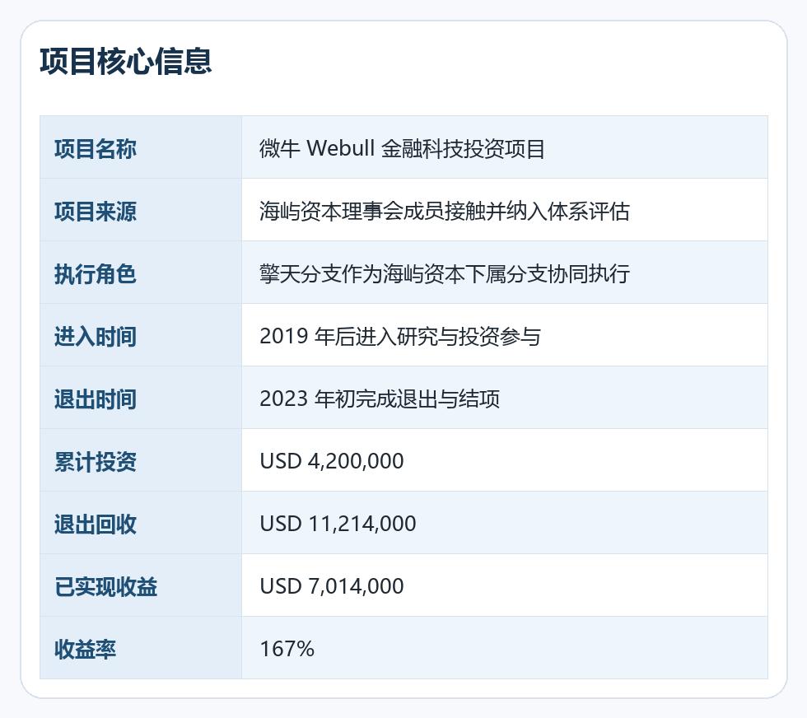Click the 收益率 label cell
The width and height of the screenshot is (807, 718).
[141, 648]
